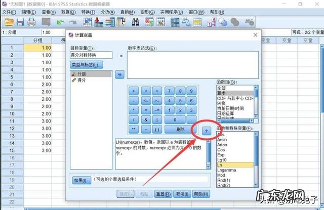Image resolution: width=324 pixels, height=210 pixels.
Task: Click the plus operator keypad button
Action: point(134,91)
